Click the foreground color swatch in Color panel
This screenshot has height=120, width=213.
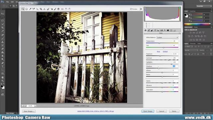(x=185, y=15)
